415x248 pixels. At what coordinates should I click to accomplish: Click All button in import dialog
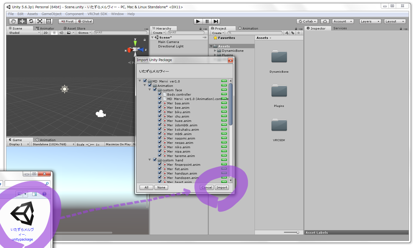tap(146, 187)
